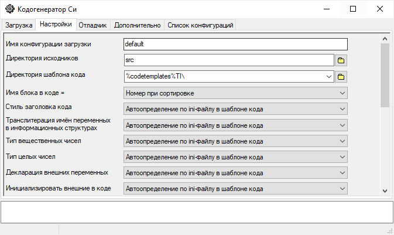Image resolution: width=394 pixels, height=235 pixels.
Task: Click the Кодогенератор Си gear icon in title bar
Action: pyautogui.click(x=9, y=9)
